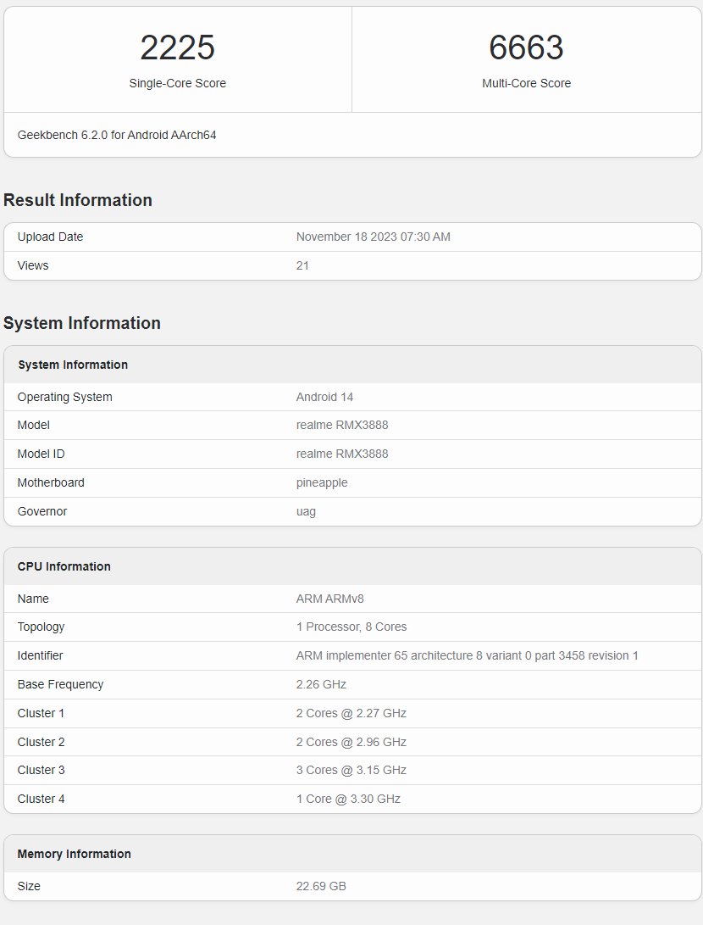
Task: Click the Memory Information table header
Action: [x=75, y=854]
